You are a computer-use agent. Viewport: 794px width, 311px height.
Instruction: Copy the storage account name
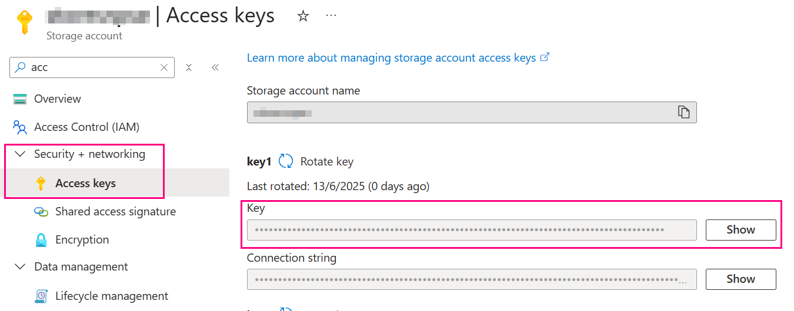(x=683, y=112)
